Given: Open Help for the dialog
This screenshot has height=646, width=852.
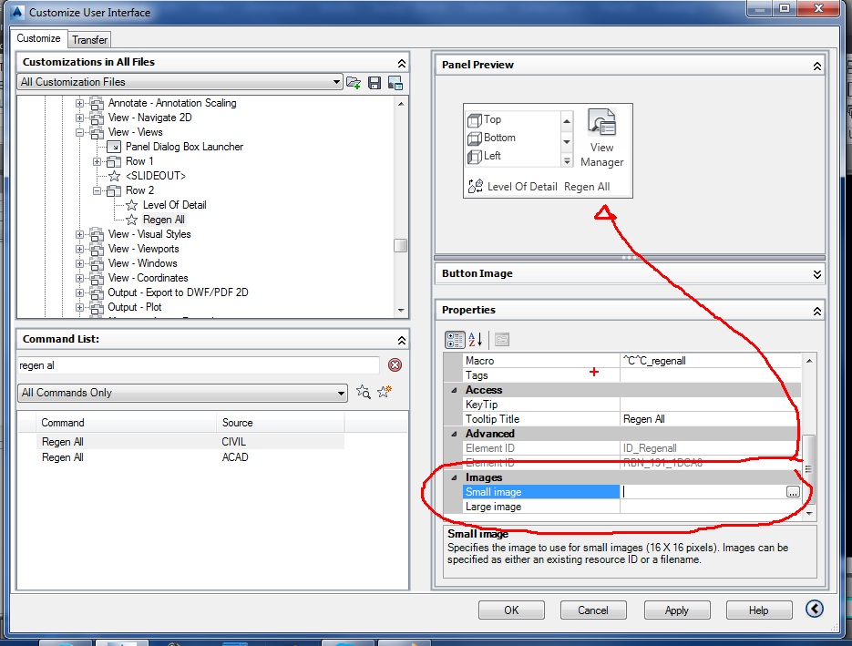Looking at the screenshot, I should (758, 610).
